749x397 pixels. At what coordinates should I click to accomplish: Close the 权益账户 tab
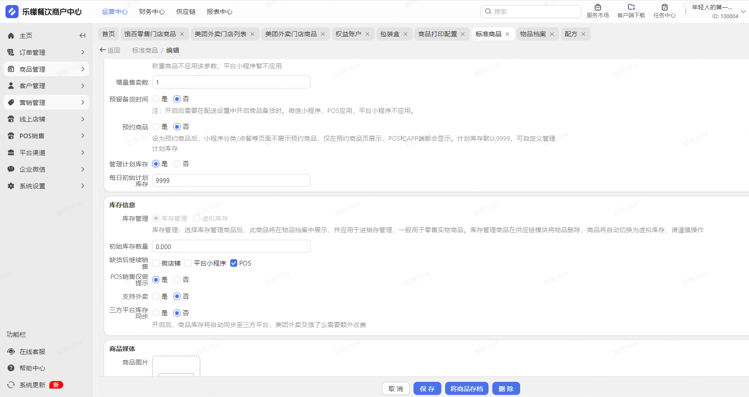367,34
